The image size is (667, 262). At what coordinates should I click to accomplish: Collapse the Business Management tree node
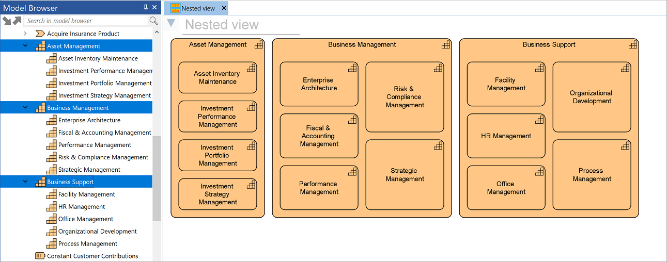coord(25,108)
